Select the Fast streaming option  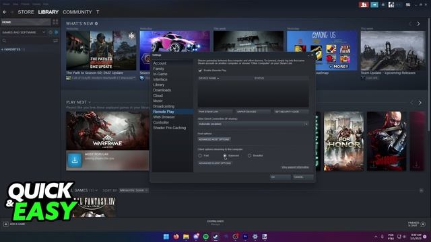[x=200, y=155]
